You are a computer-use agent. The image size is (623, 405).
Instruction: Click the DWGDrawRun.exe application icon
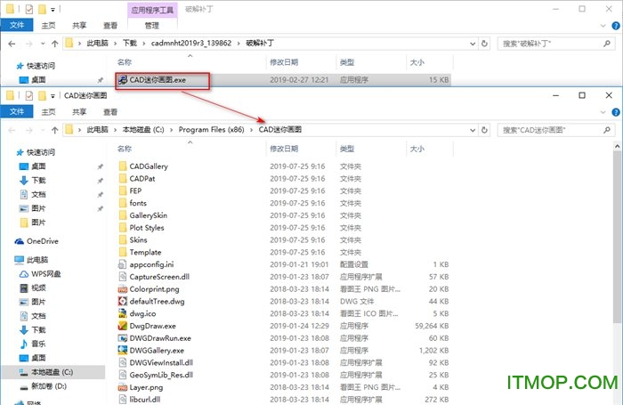point(123,338)
